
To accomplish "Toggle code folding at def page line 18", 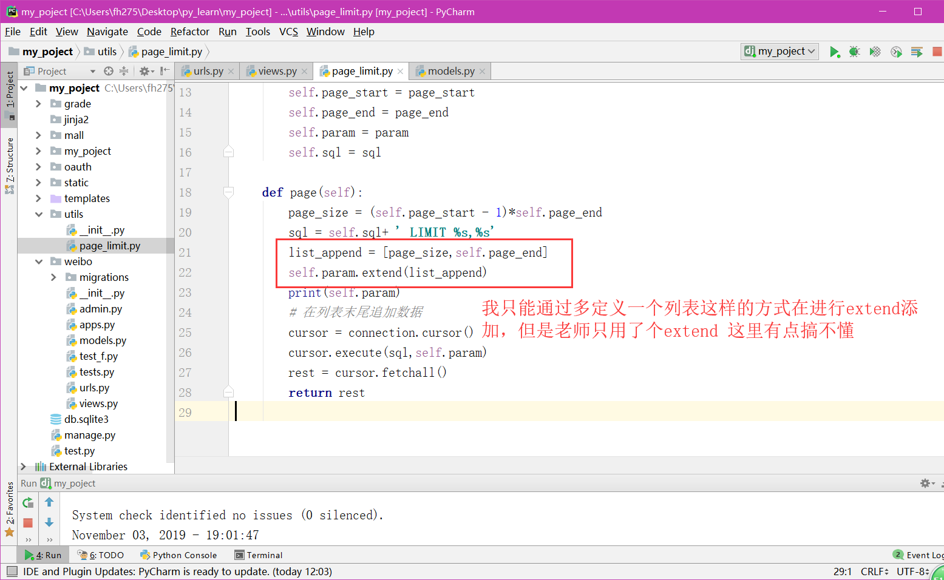I will [229, 193].
